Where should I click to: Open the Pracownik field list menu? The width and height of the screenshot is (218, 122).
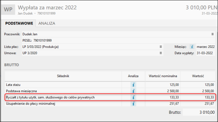click(x=213, y=34)
